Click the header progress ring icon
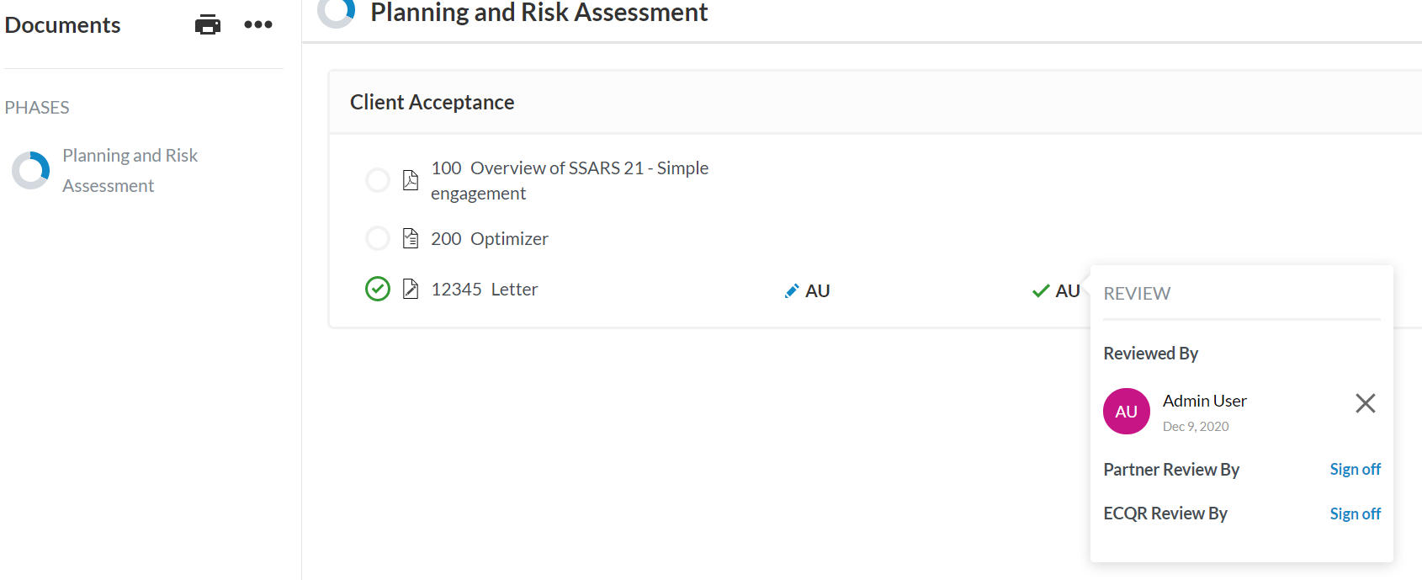Viewport: 1422px width, 580px height. (336, 11)
